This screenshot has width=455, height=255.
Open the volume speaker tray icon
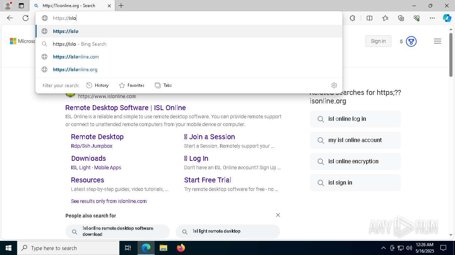(x=409, y=248)
